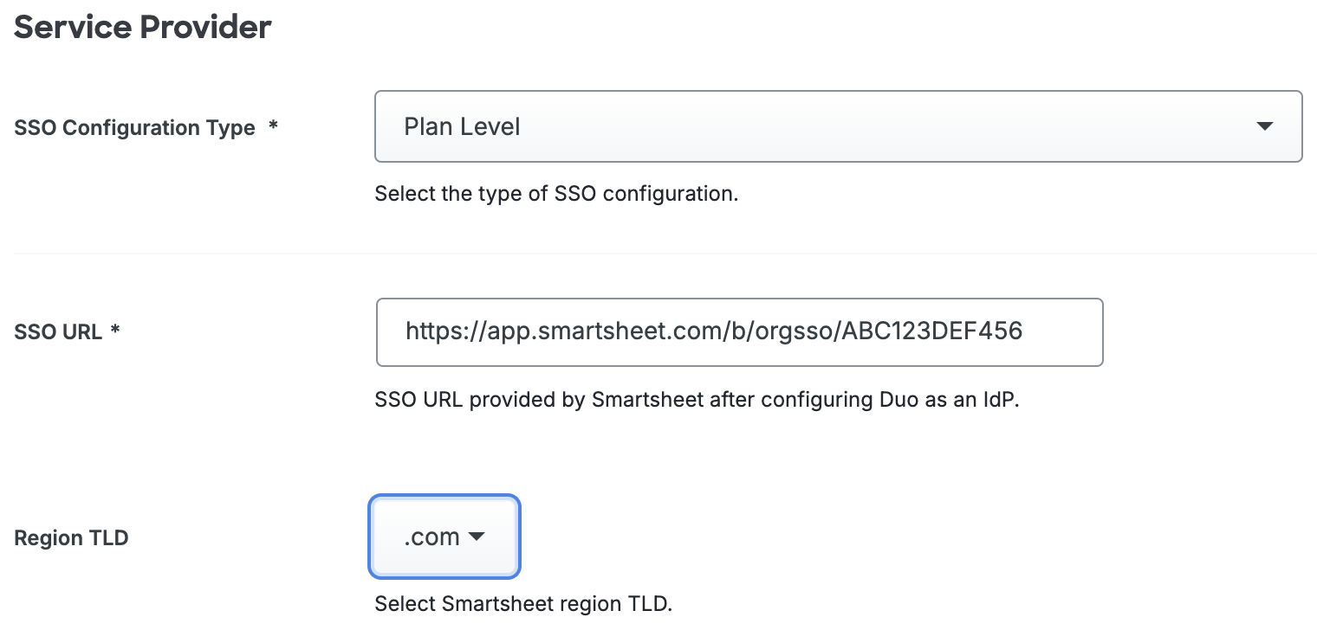Click the chevron on the Plan Level dropdown
This screenshot has width=1317, height=630.
(x=1265, y=126)
